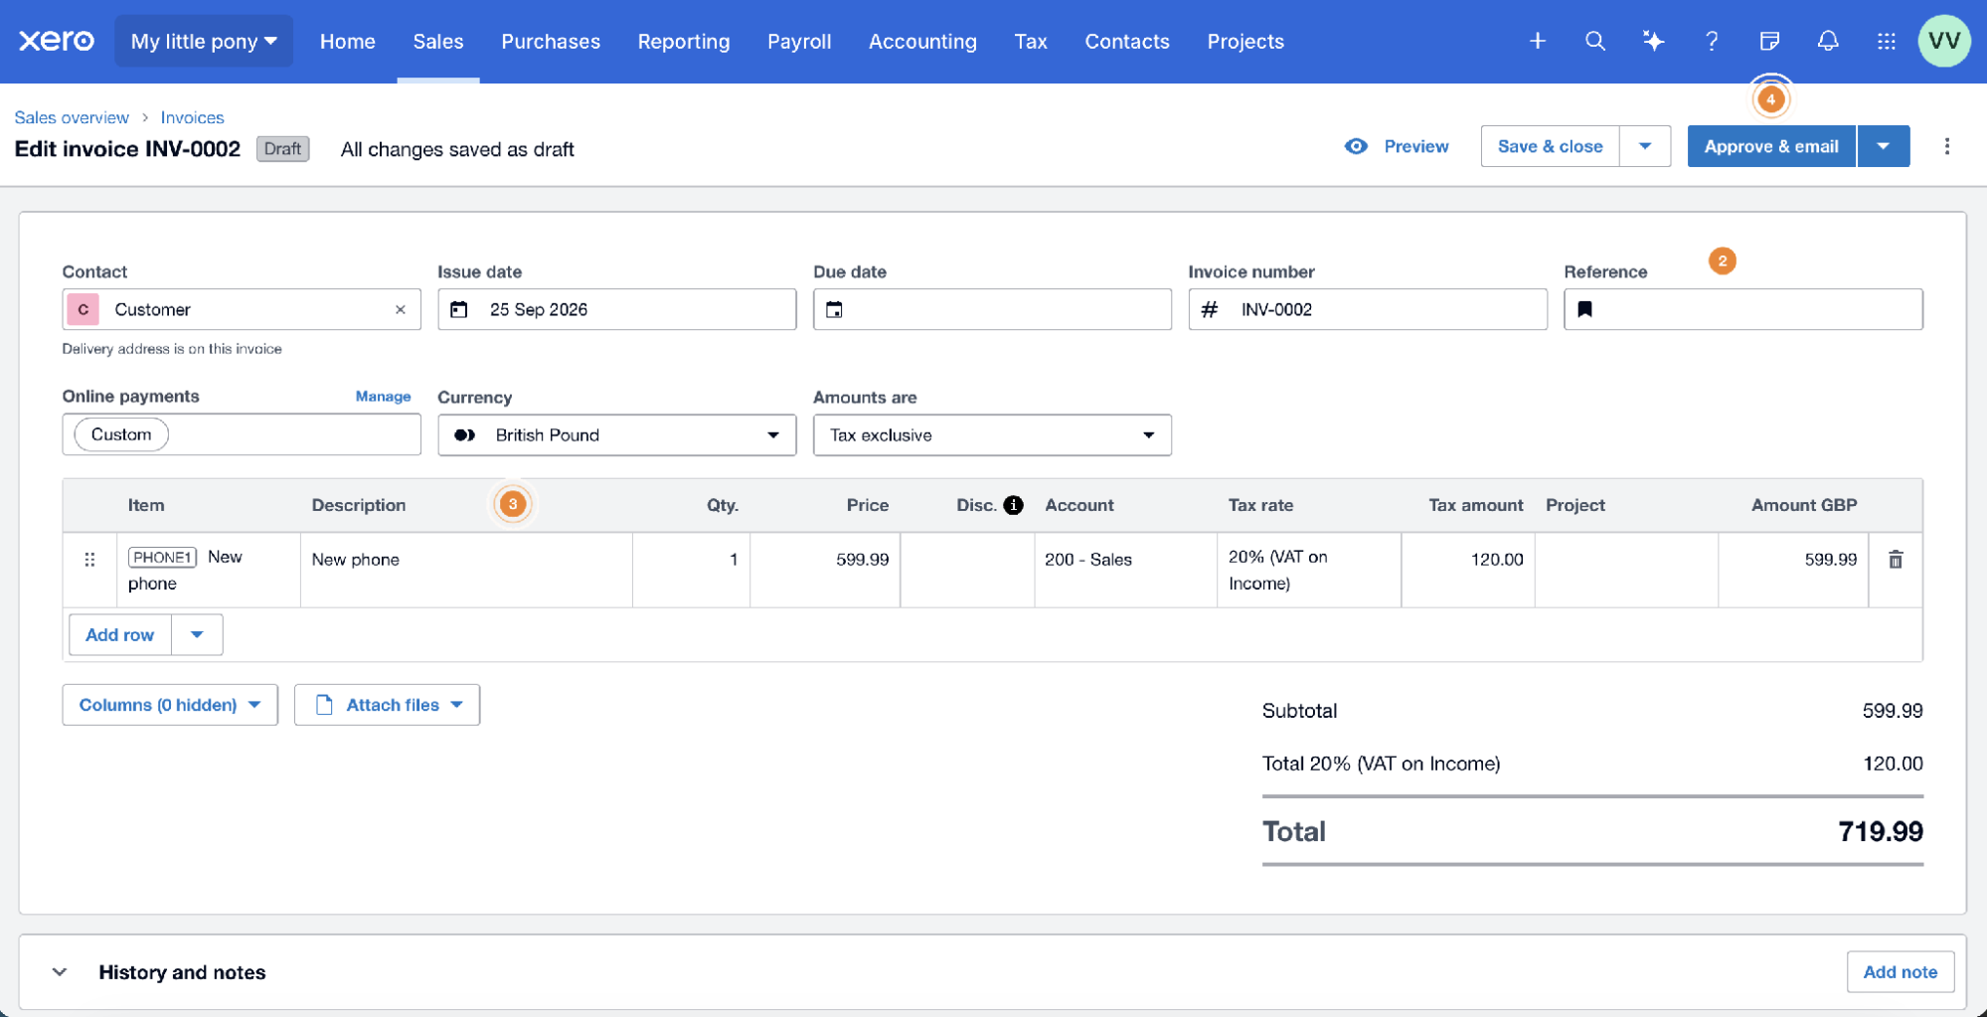Clear the Customer contact with the X

pos(400,309)
